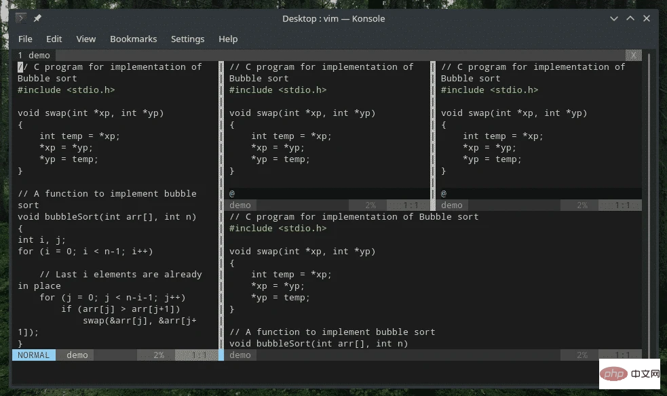The width and height of the screenshot is (667, 396).
Task: Click the terminal's vertical scrollbar
Action: click(x=649, y=203)
